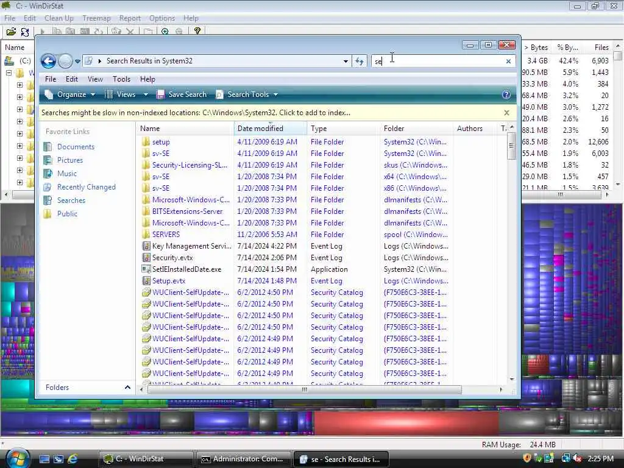Viewport: 624px width, 468px height.
Task: Switch to C: - WinDirStat taskbar button
Action: (x=146, y=459)
